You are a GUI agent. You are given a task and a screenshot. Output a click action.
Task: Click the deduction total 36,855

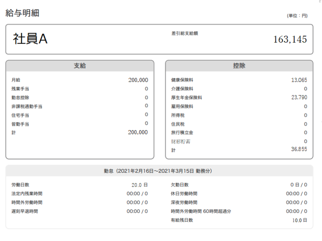coord(299,149)
